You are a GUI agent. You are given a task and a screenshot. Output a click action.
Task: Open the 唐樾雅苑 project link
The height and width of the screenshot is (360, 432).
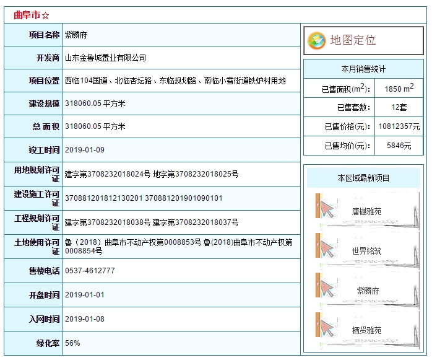point(366,211)
